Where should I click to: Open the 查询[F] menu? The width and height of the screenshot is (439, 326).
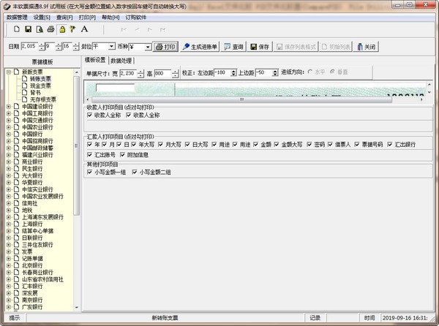pos(64,18)
